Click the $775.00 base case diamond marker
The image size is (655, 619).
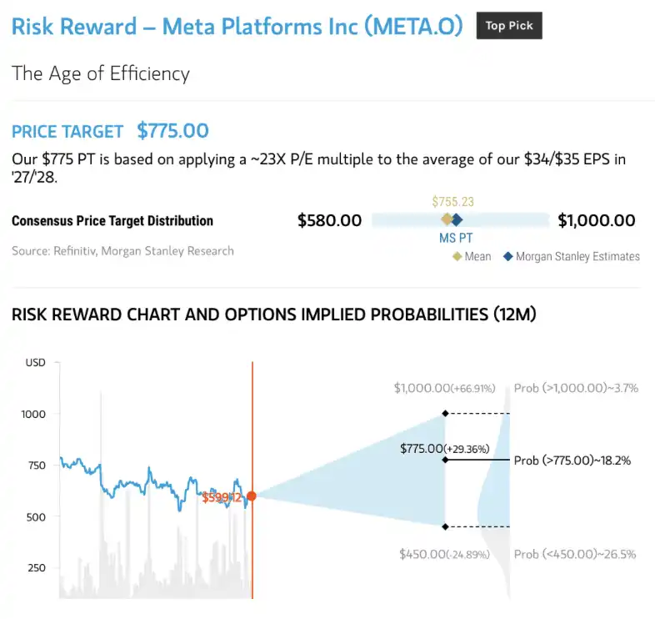click(445, 460)
